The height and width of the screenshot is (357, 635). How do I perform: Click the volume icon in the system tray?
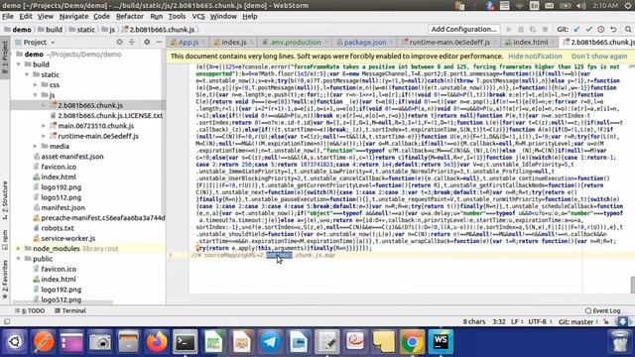tap(580, 6)
